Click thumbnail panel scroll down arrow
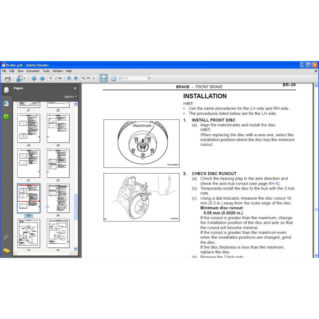The height and width of the screenshot is (319, 319). [x=76, y=249]
